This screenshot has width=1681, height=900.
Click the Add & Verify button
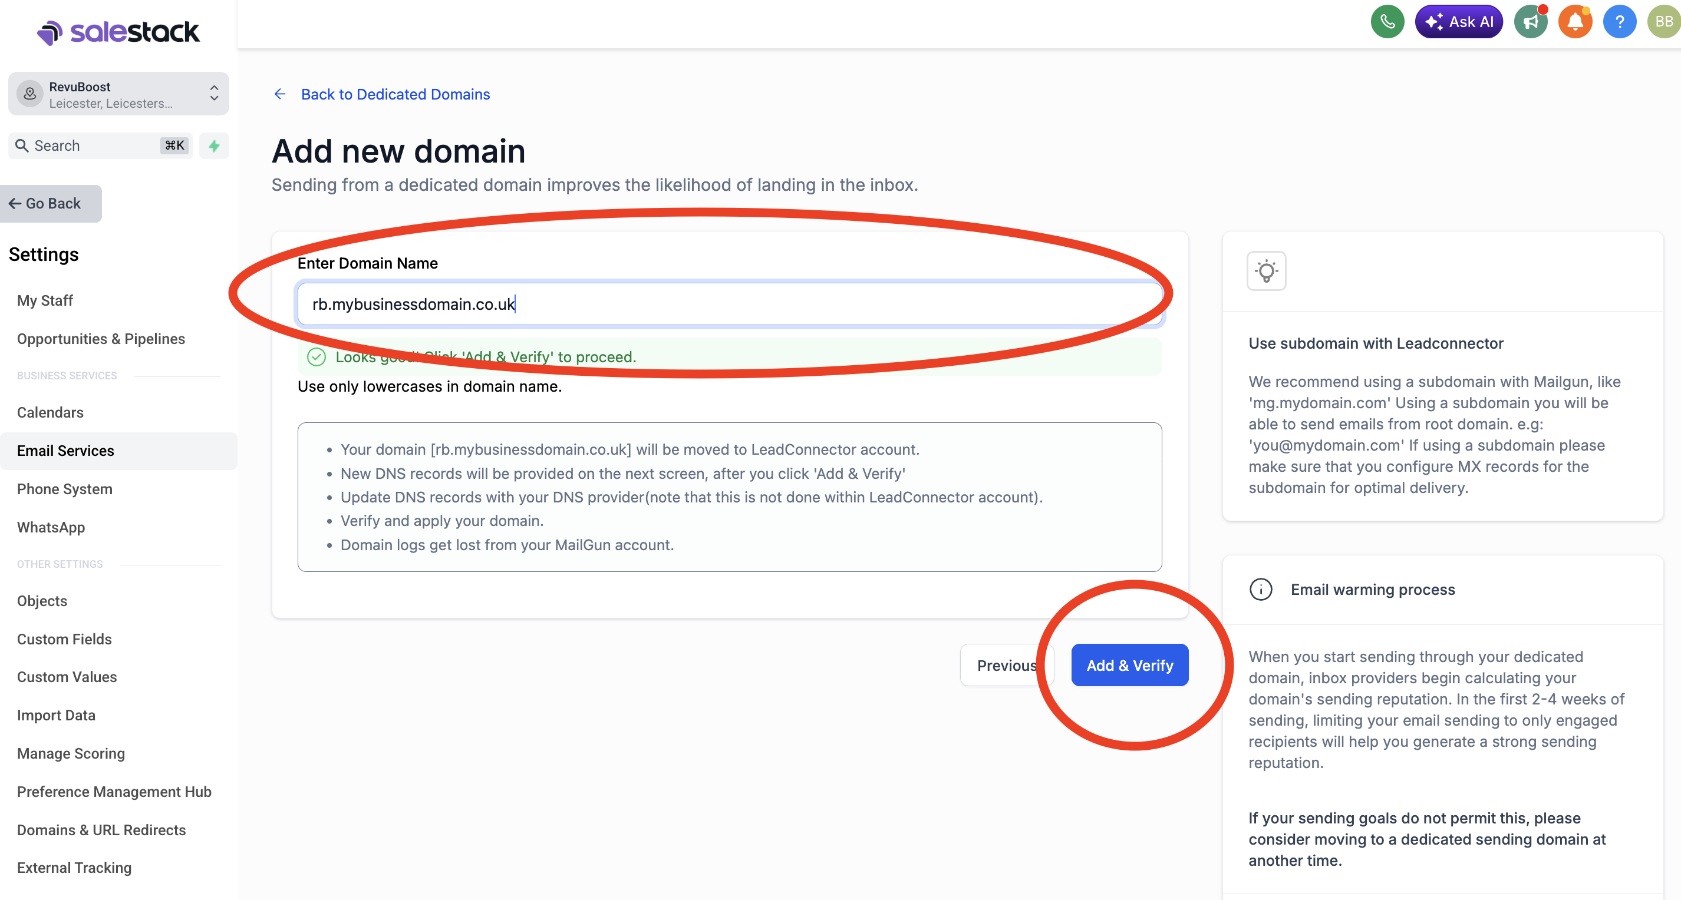click(x=1129, y=665)
